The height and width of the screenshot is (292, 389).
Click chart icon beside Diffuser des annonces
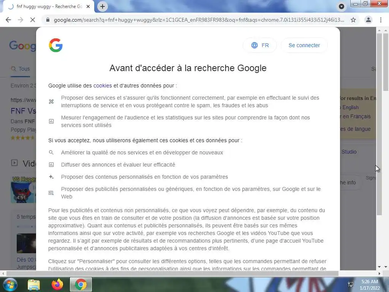click(x=51, y=165)
